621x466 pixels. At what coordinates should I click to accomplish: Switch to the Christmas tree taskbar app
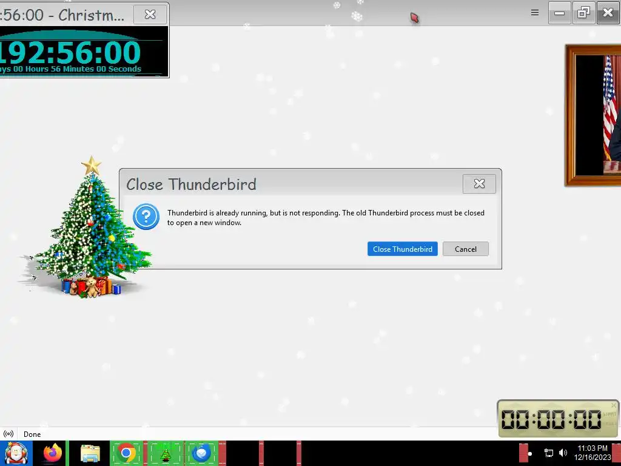pos(166,453)
